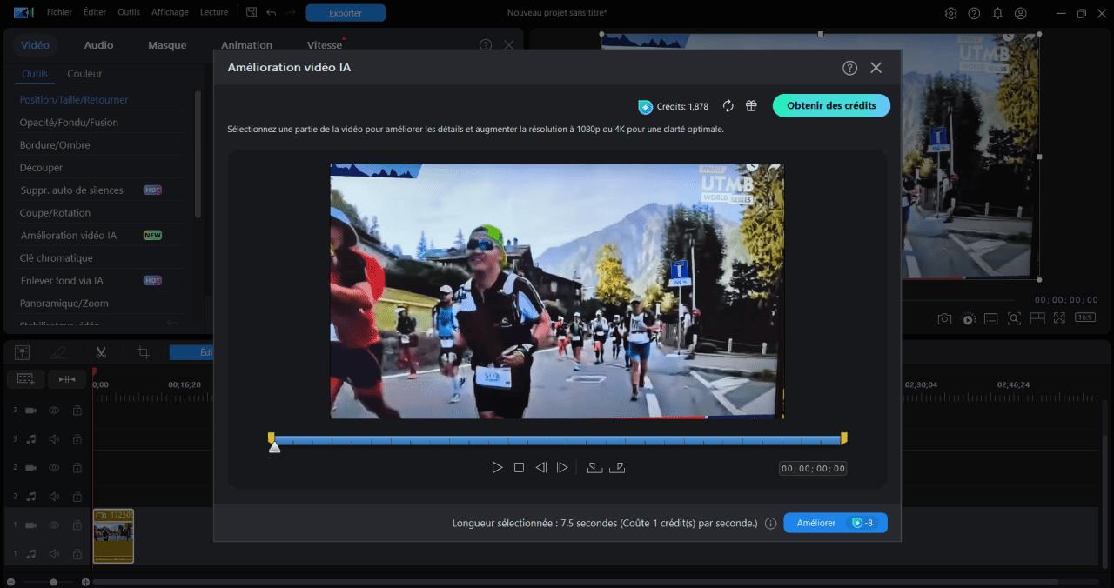Click the Obtenir des crédits button
The image size is (1114, 588).
click(830, 105)
